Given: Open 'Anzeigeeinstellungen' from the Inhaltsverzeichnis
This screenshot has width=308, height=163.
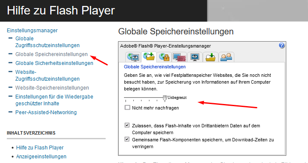Looking at the screenshot, I should (41, 157).
